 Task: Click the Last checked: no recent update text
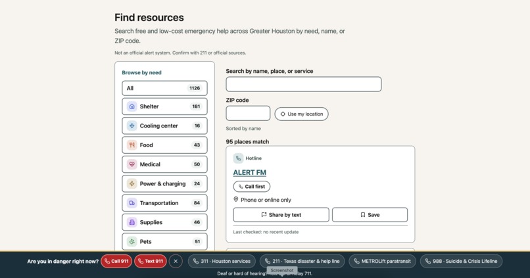click(266, 232)
